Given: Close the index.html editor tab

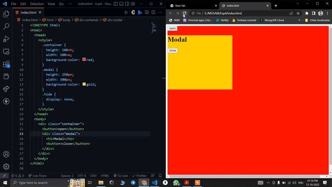Looking at the screenshot, I should (x=40, y=12).
